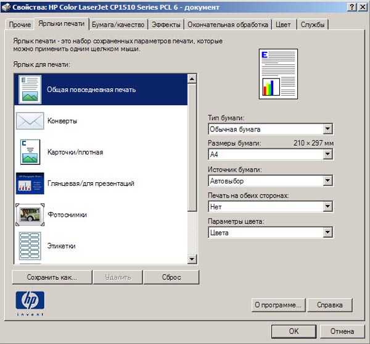Click the Справка button
Viewport: 370px width, 344px height.
330,305
